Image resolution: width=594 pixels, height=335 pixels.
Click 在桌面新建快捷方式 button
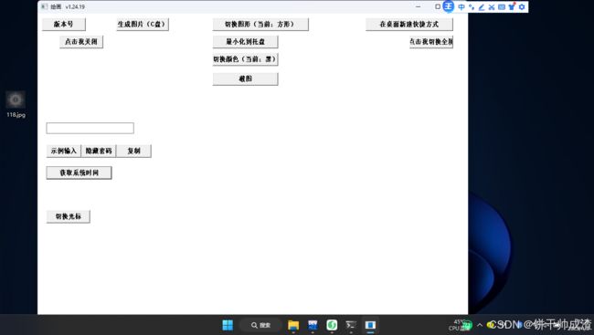[x=409, y=25]
